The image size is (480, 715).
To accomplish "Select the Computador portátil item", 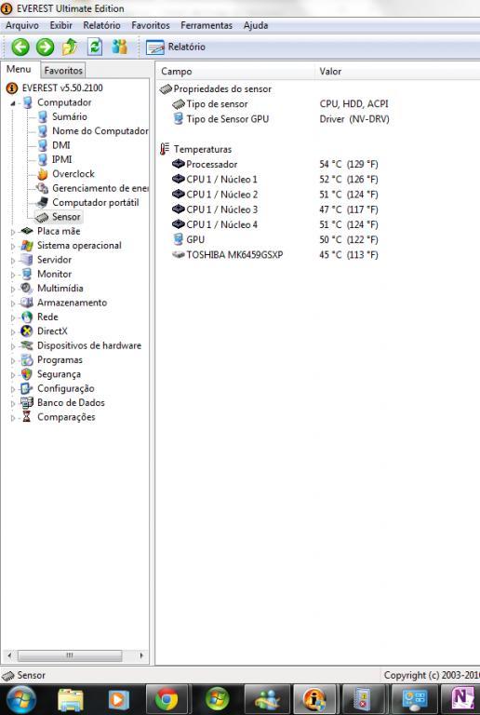I will tap(88, 202).
